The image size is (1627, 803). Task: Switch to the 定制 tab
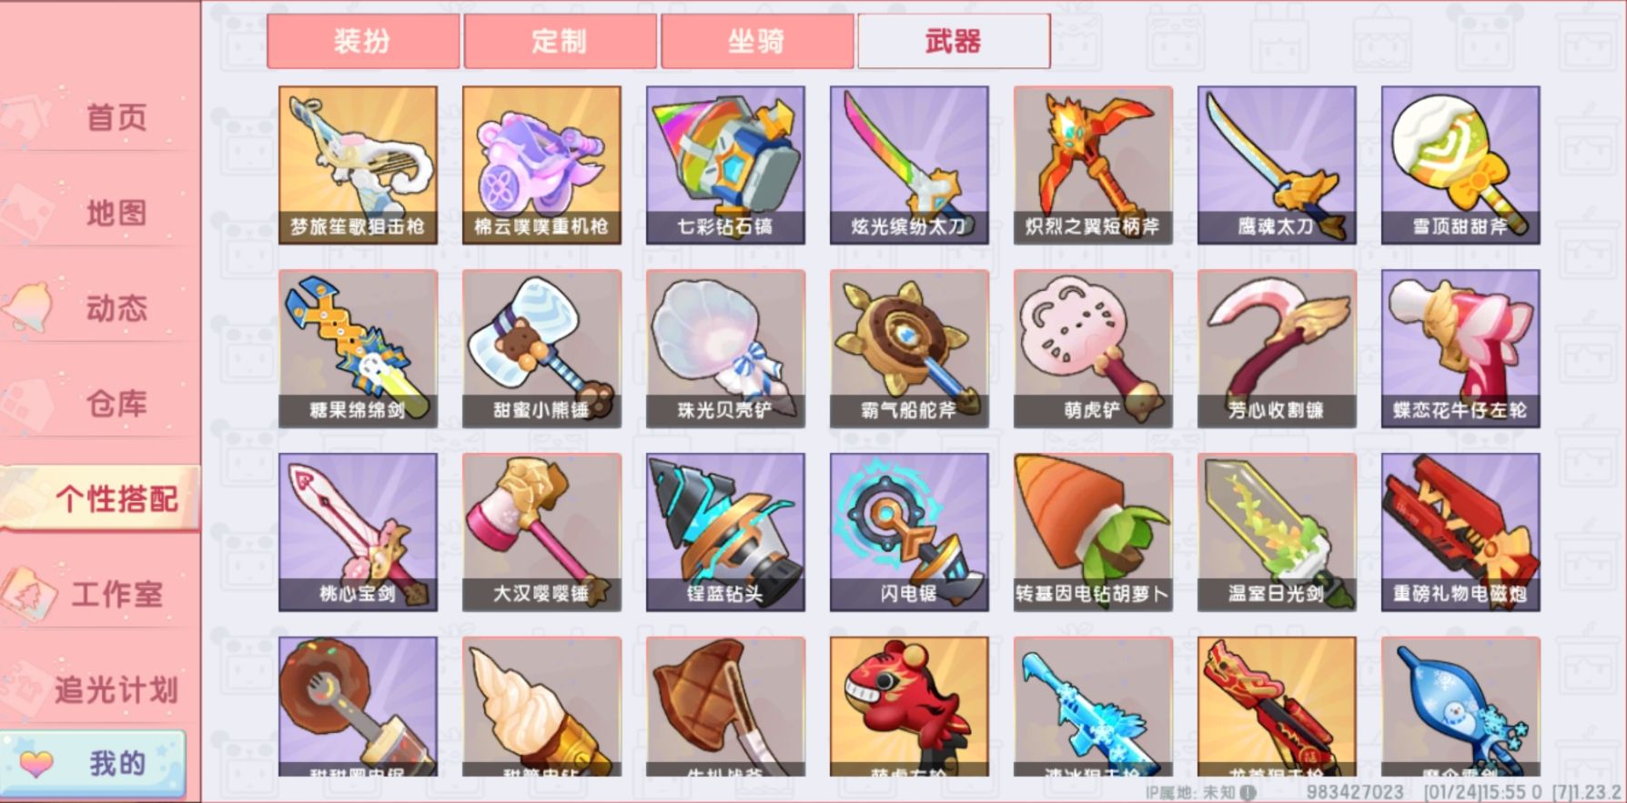point(560,41)
